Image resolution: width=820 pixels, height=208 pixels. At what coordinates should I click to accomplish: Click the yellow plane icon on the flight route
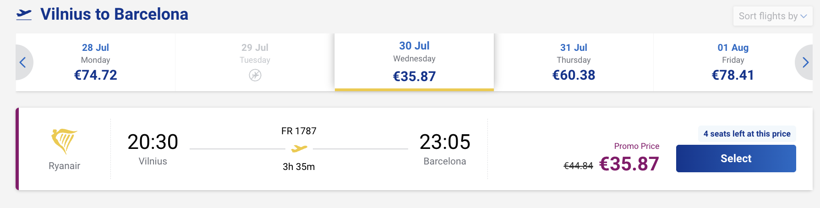point(299,148)
